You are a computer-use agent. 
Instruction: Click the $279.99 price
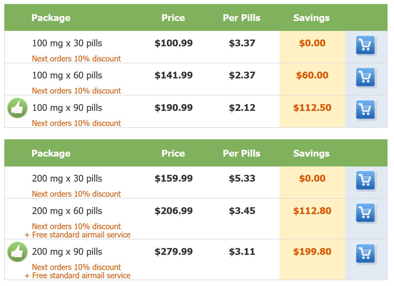(174, 252)
